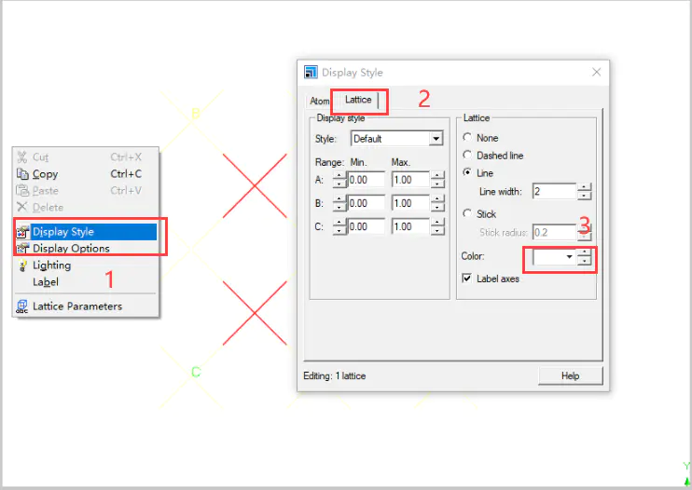Increase Line width with up arrow
Viewport: 692px width, 490px height.
585,187
